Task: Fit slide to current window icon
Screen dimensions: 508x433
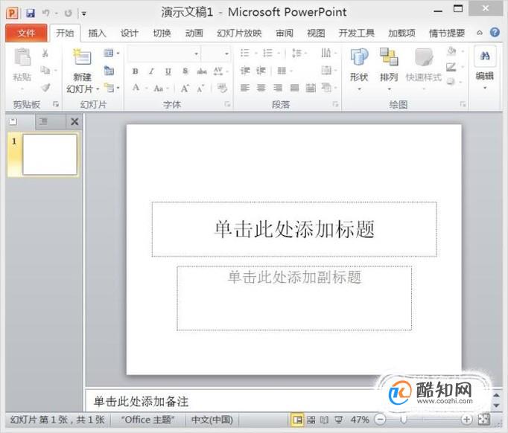Action: (484, 420)
